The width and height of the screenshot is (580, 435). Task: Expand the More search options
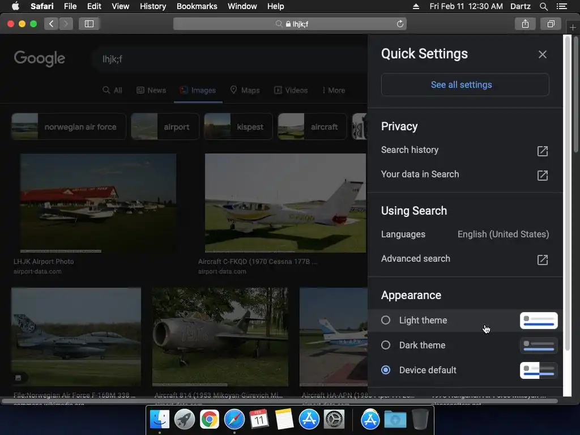[334, 90]
